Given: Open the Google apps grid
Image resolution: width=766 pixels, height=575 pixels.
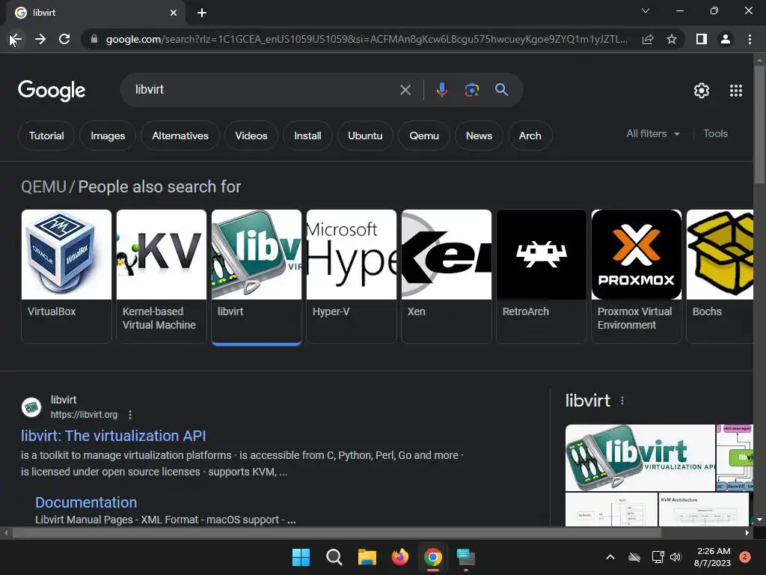Looking at the screenshot, I should (736, 91).
